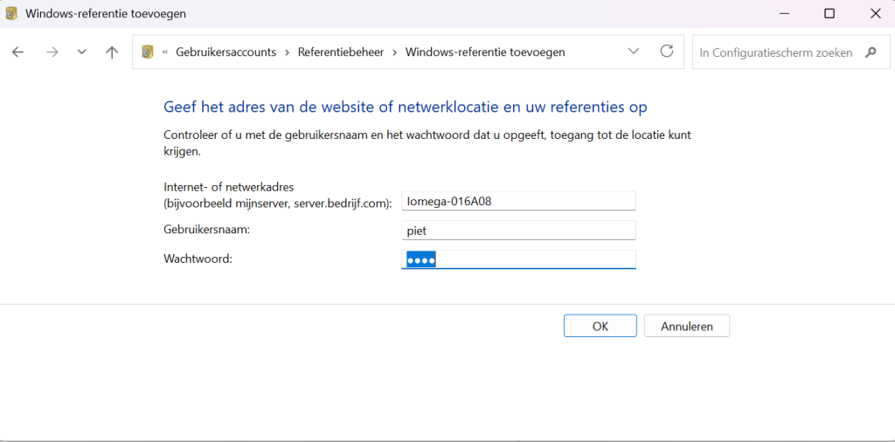Click the vault icon in address bar
Image resolution: width=895 pixels, height=442 pixels.
[x=147, y=52]
